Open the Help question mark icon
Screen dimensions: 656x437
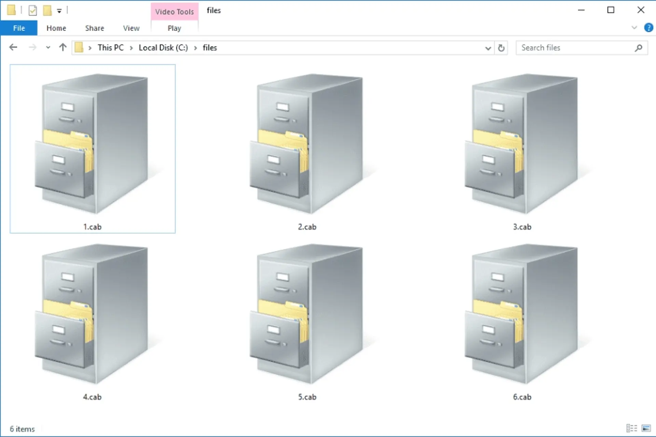tap(648, 28)
